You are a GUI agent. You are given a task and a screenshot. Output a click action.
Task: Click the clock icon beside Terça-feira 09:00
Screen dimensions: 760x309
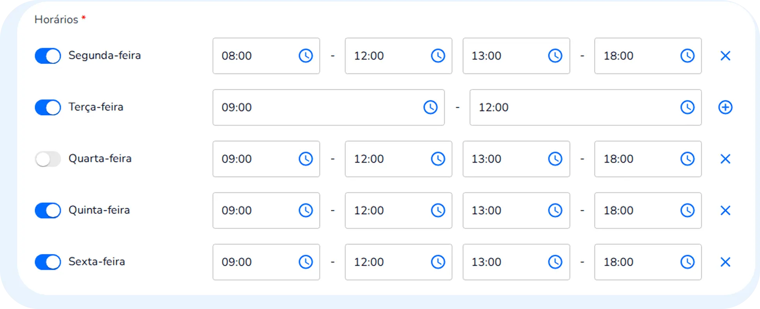pyautogui.click(x=430, y=107)
